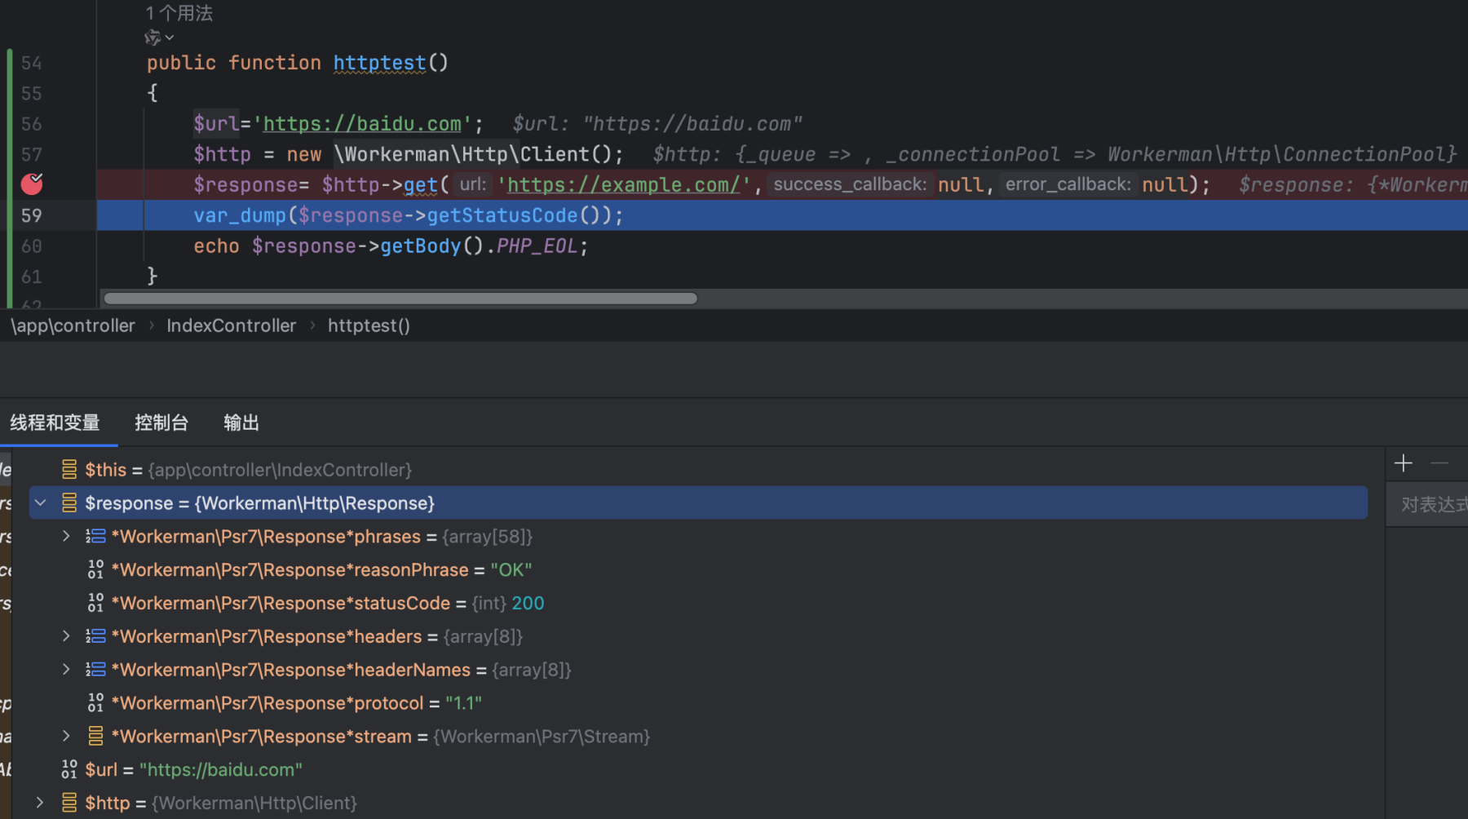Switch to the 控制台 tab

tap(161, 423)
